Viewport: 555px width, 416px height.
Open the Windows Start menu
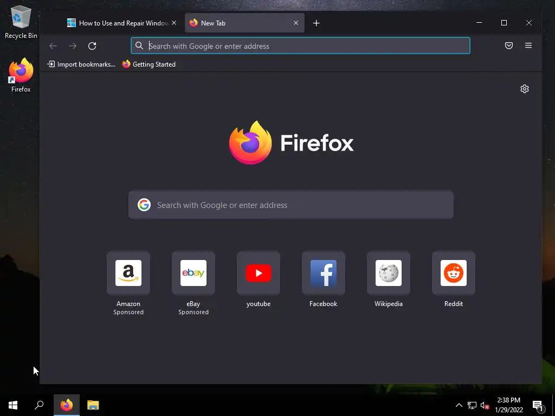[13, 405]
